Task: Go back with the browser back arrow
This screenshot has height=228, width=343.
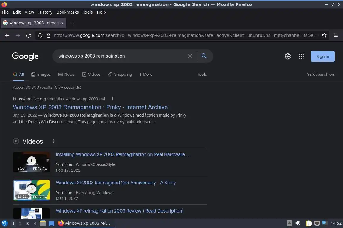Action: tap(7, 35)
